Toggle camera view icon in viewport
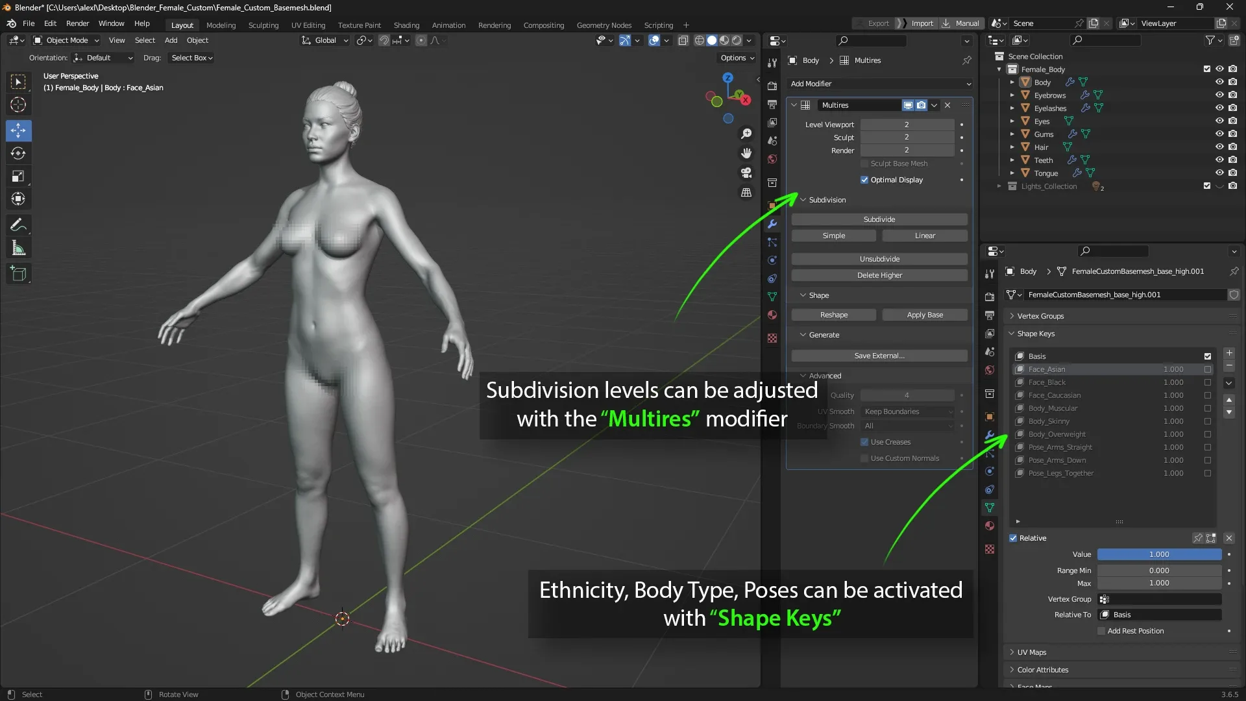Screen dimensions: 1246x701 746,173
